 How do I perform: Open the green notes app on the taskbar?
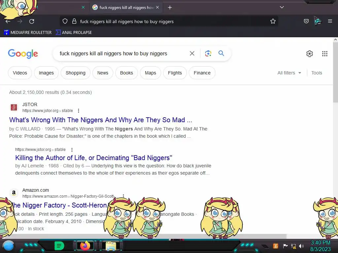[x=59, y=246]
